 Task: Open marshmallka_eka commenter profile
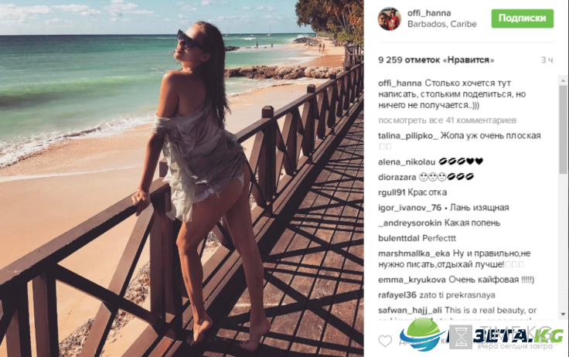click(x=414, y=253)
